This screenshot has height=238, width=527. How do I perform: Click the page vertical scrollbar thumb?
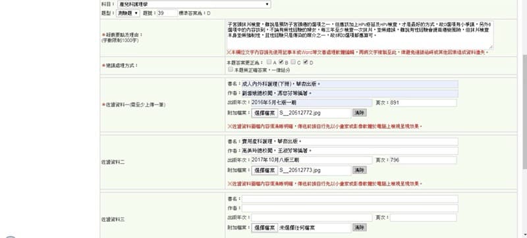[x=524, y=112]
